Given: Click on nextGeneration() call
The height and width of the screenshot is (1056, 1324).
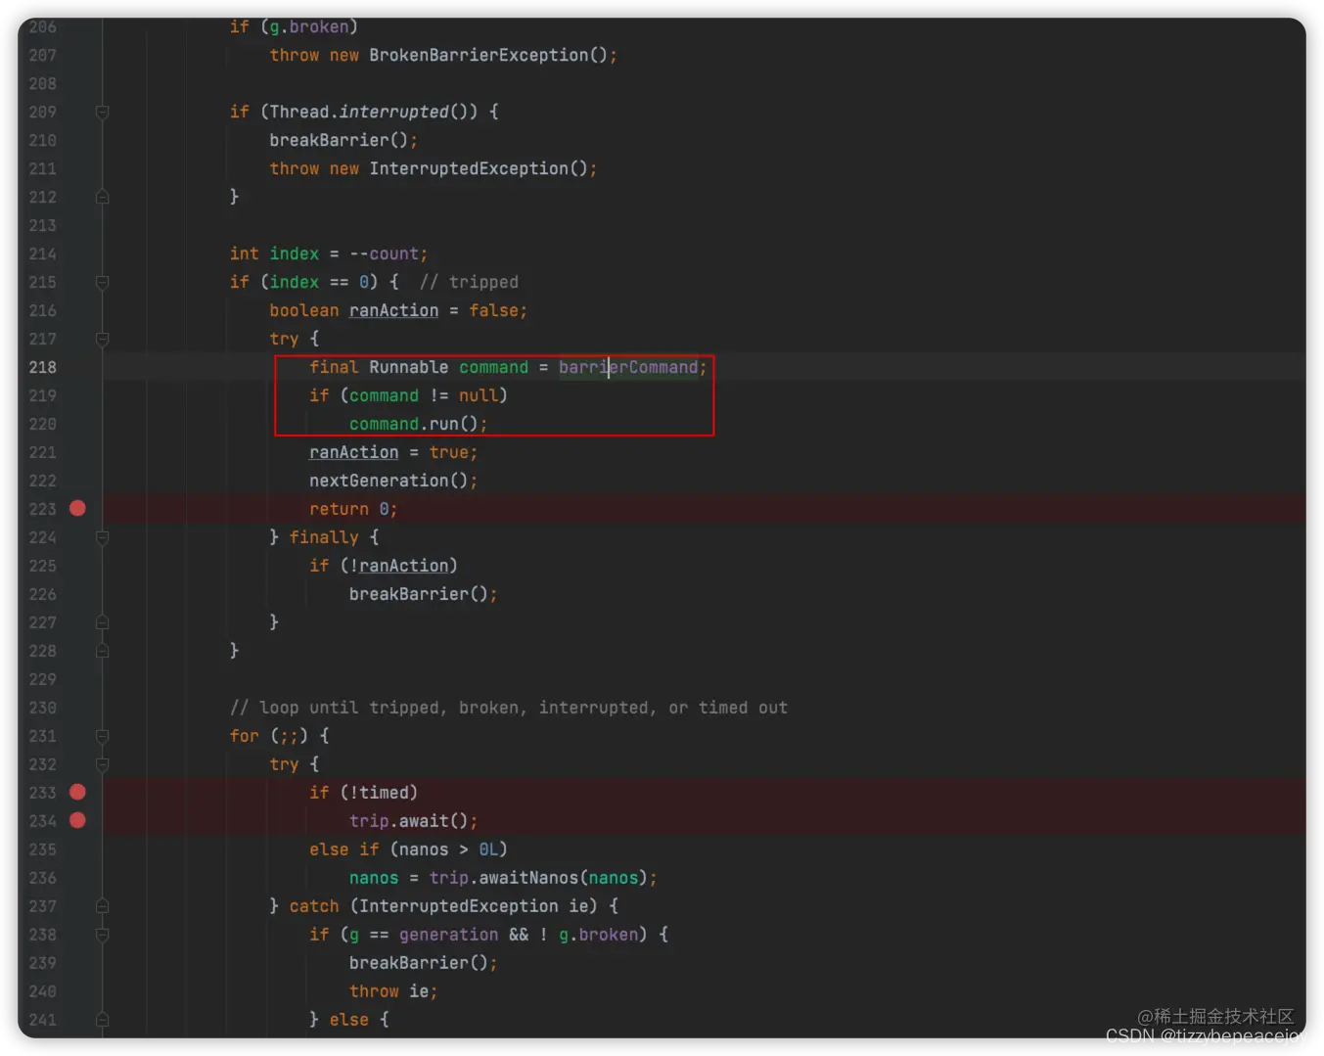Looking at the screenshot, I should [388, 481].
